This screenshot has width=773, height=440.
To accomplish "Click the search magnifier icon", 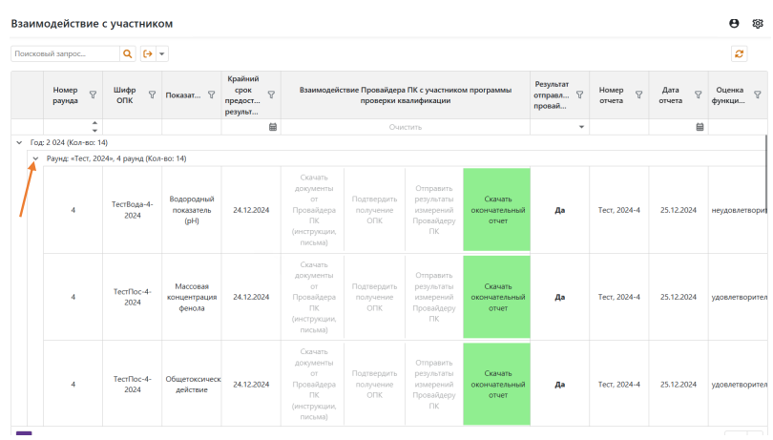I will pos(127,54).
